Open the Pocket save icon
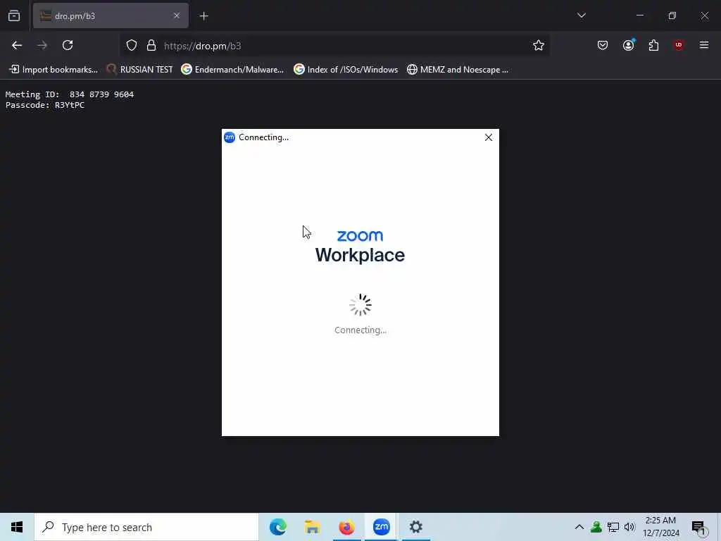The width and height of the screenshot is (721, 541). (603, 45)
